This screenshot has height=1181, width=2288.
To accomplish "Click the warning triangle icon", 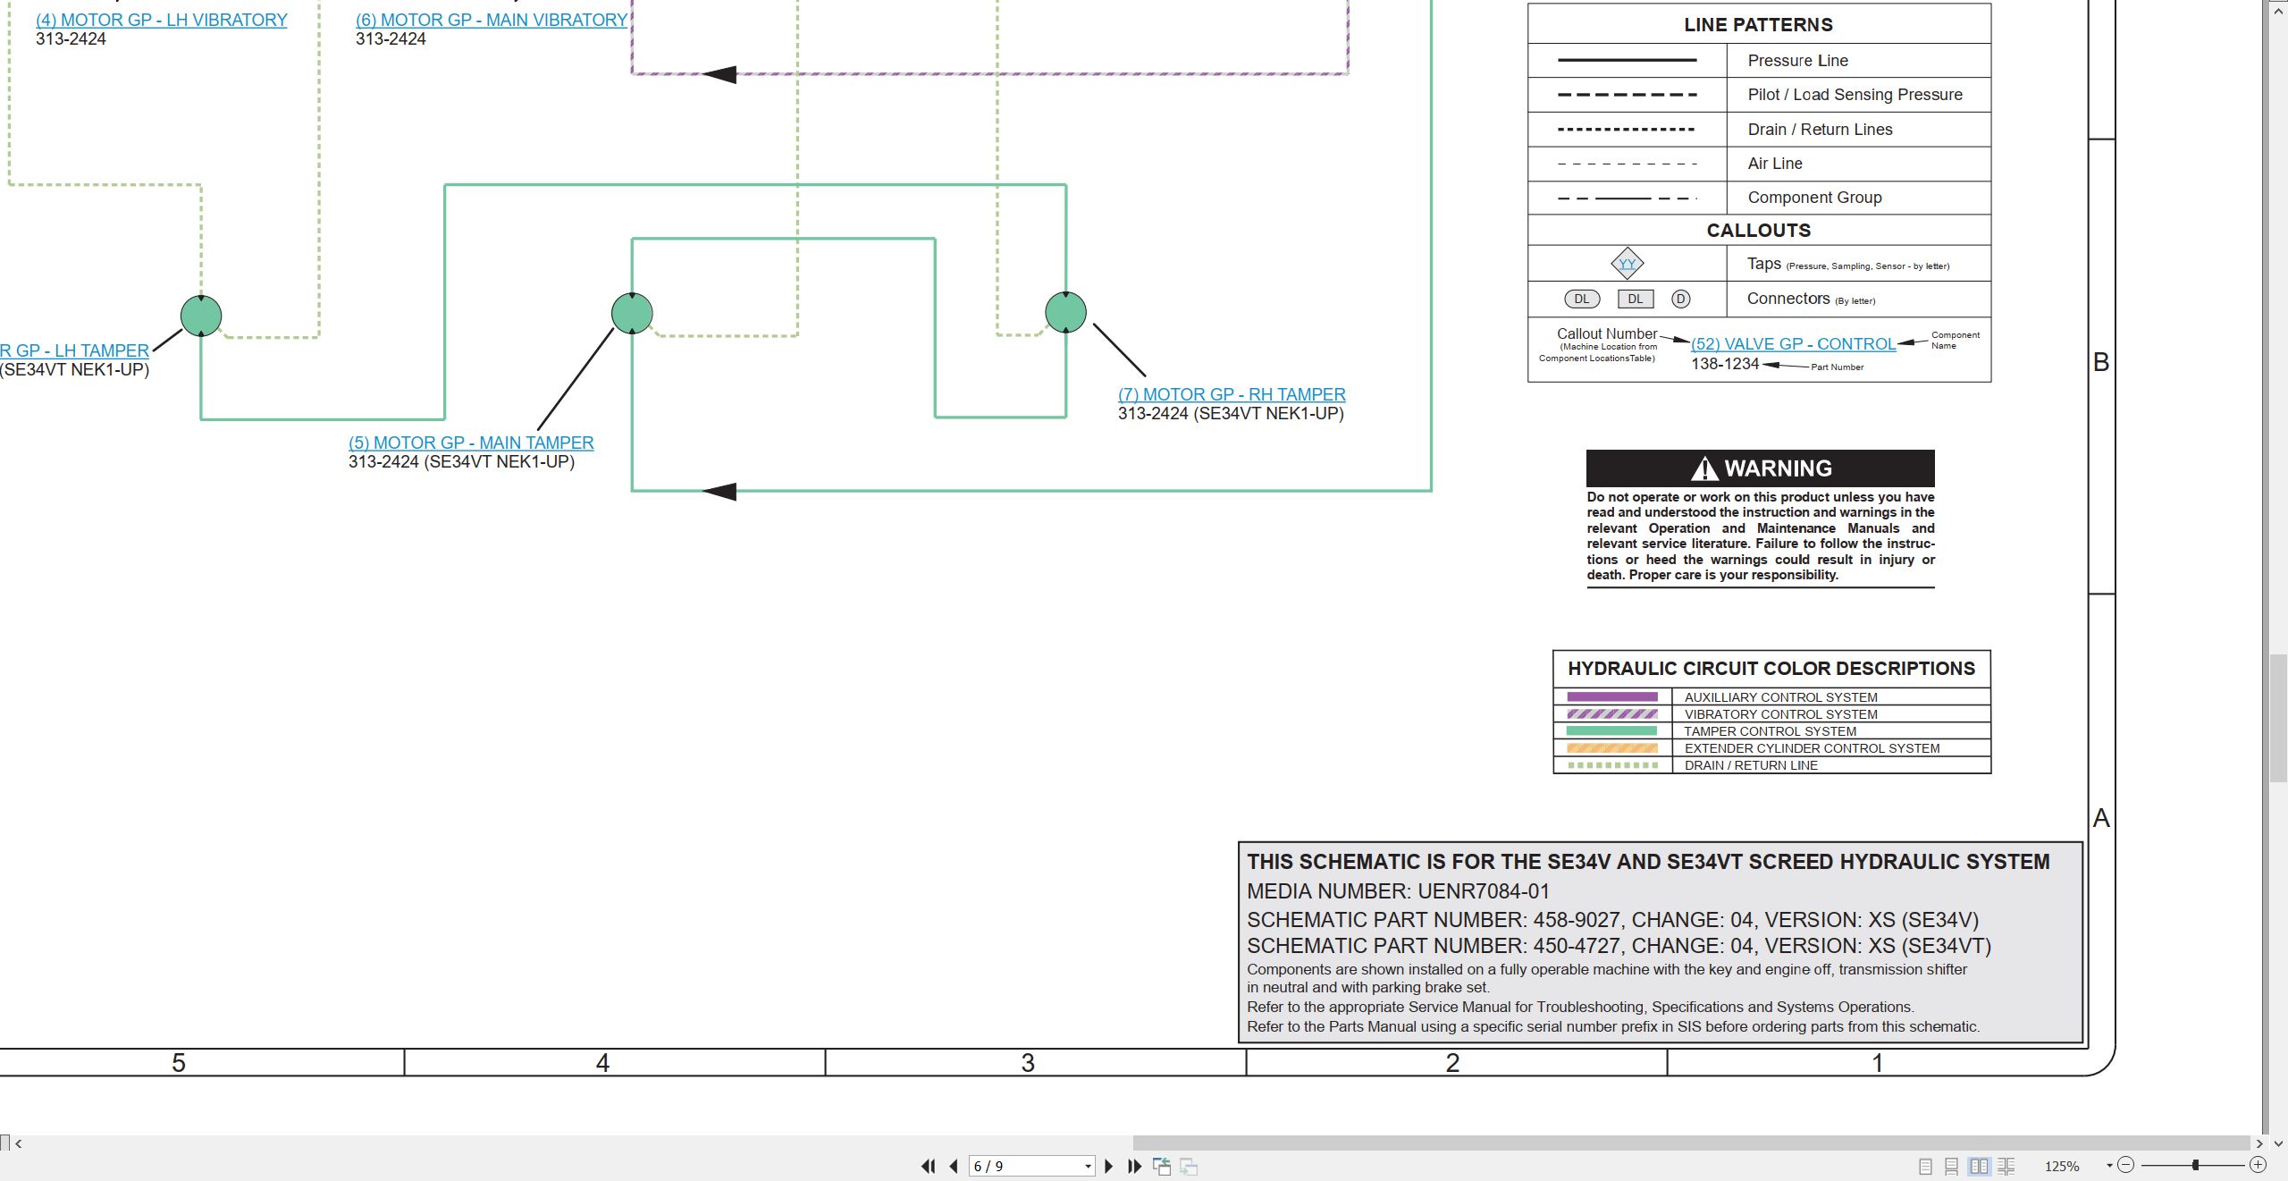I will [1704, 468].
